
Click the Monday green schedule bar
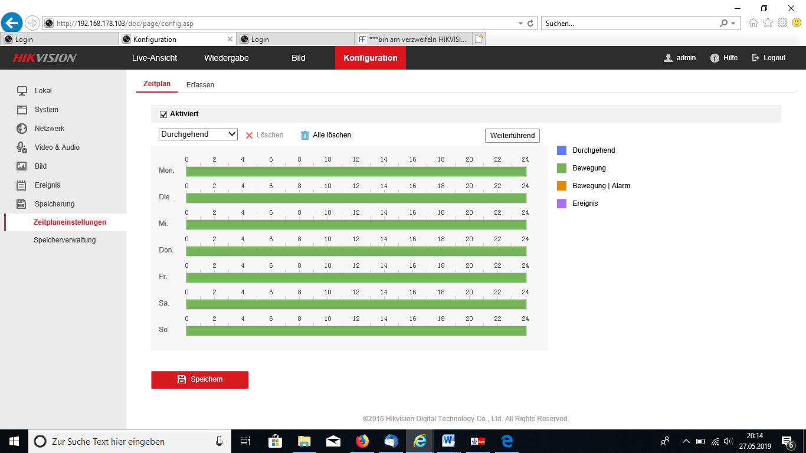point(356,172)
